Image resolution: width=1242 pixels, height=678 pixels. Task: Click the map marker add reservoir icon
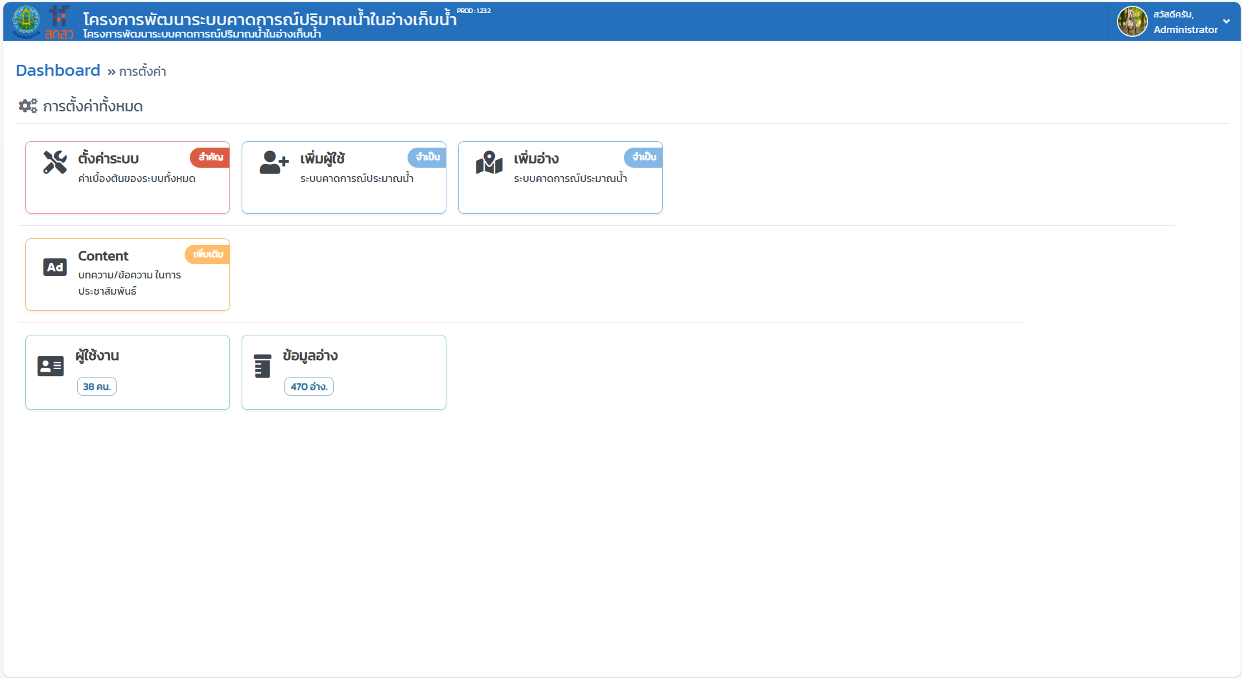click(489, 163)
